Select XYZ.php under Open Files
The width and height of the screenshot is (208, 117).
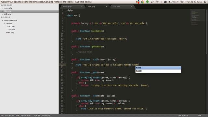(x=7, y=14)
